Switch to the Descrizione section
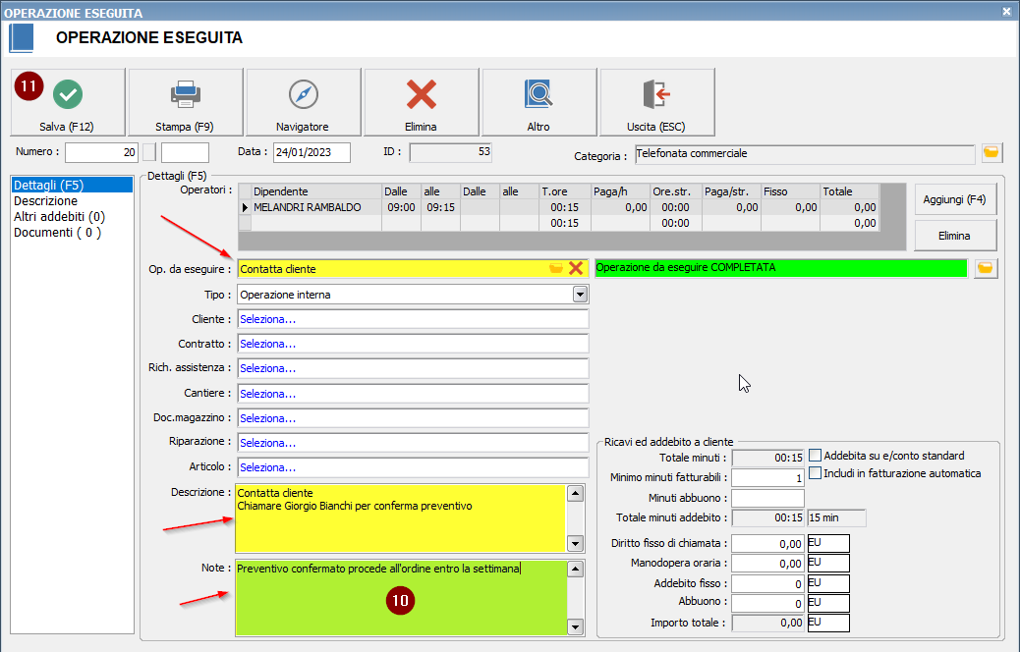The height and width of the screenshot is (652, 1020). pyautogui.click(x=45, y=201)
